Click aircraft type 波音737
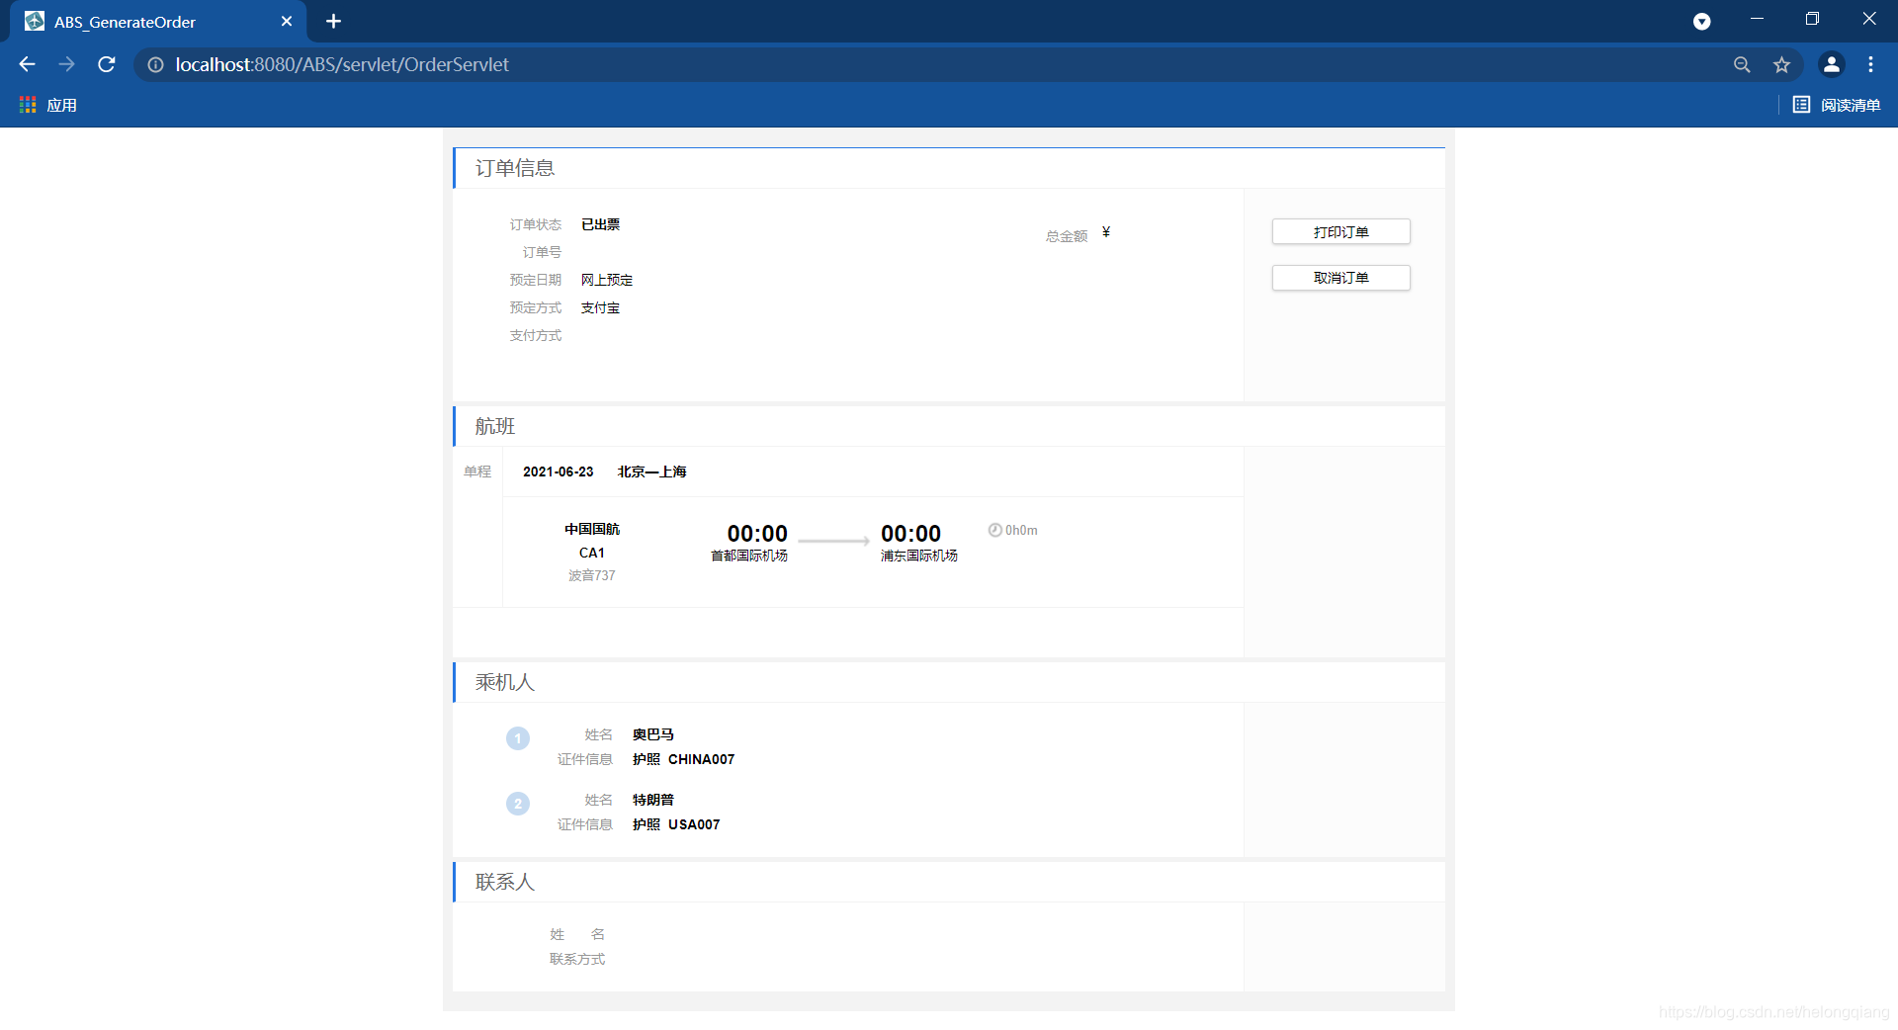Viewport: 1898px width, 1030px height. pos(592,575)
